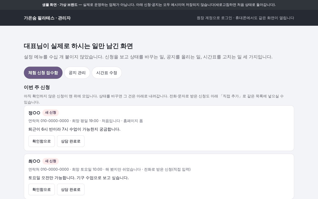This screenshot has height=199, width=318.
Task: Click the 가온숨 필라테스 · 관리자 title
Action: [47, 18]
